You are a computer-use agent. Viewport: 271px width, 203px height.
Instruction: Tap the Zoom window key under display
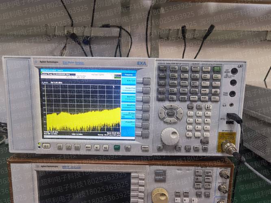[69, 147]
